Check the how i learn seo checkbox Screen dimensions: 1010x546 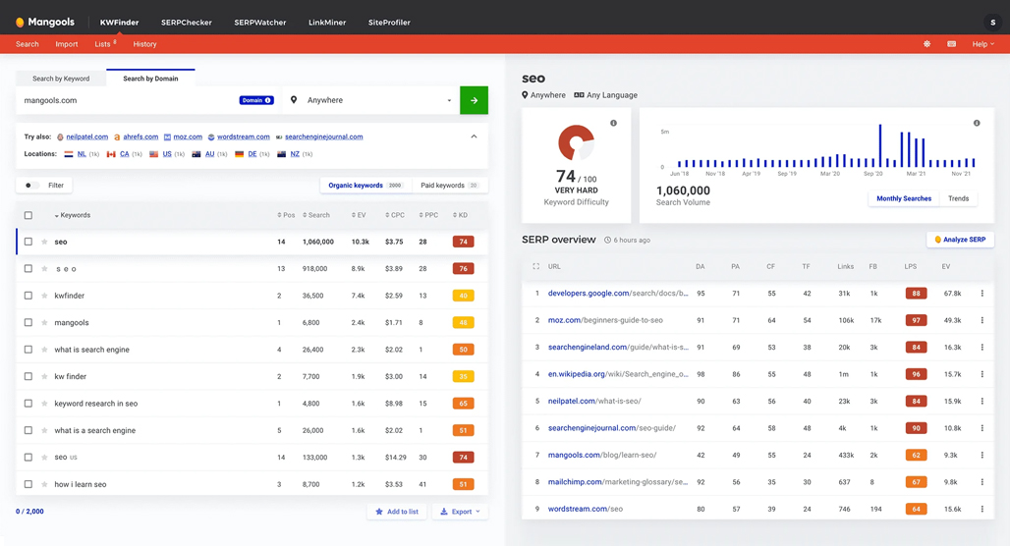click(x=28, y=484)
